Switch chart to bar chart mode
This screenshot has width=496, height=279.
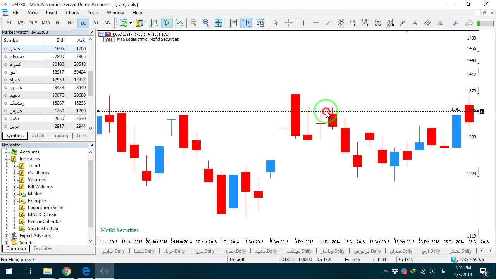[154, 23]
